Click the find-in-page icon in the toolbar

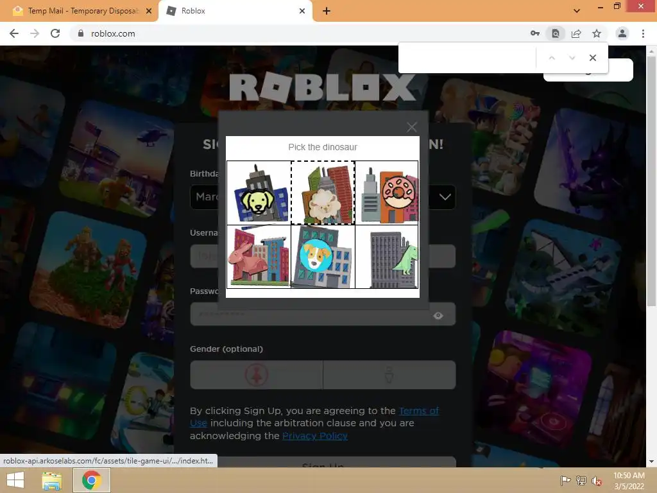pos(555,33)
